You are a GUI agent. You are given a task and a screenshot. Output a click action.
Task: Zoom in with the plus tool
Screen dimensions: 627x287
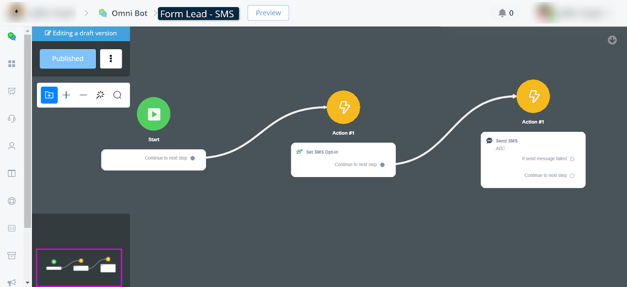[66, 95]
